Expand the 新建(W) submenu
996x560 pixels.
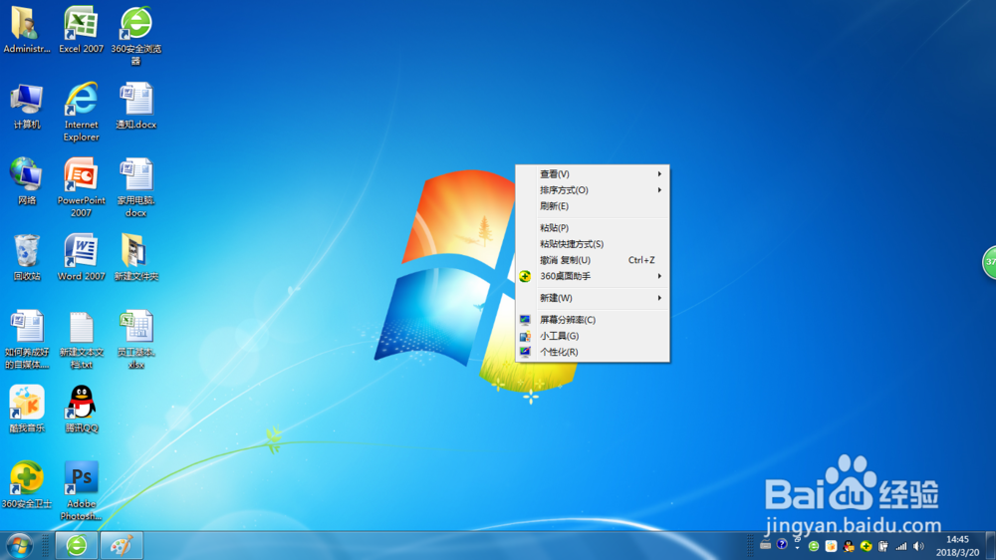click(x=592, y=298)
